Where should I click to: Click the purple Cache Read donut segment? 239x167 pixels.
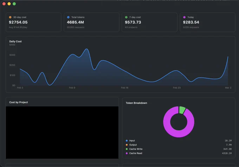(x=179, y=134)
